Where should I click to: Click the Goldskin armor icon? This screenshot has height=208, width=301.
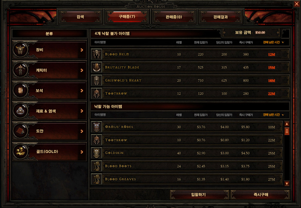pyautogui.click(x=96, y=153)
